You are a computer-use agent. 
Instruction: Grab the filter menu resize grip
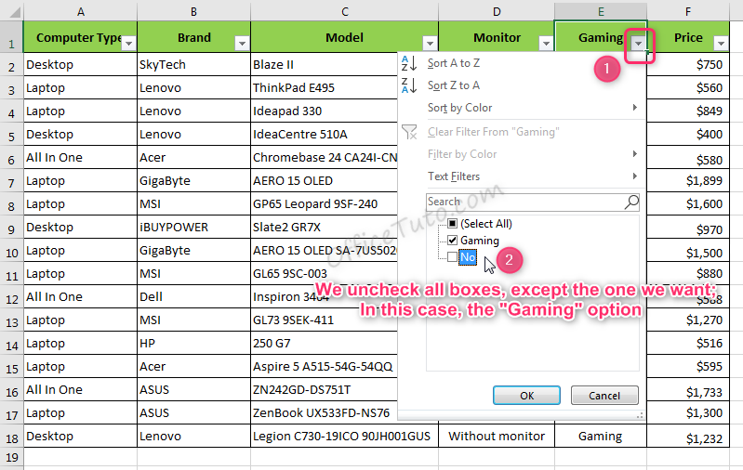(x=640, y=415)
